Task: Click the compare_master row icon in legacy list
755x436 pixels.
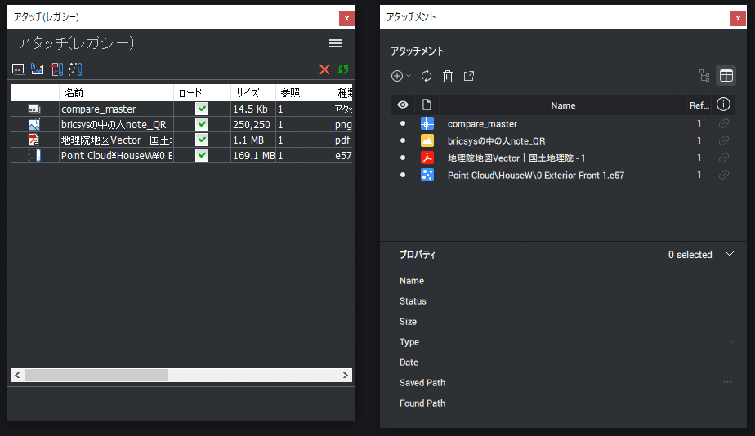Action: click(34, 109)
